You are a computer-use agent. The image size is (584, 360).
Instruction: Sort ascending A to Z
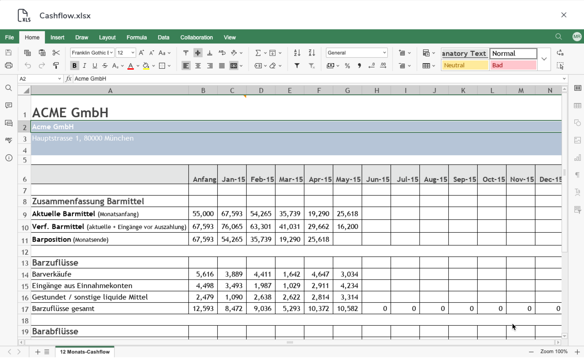pyautogui.click(x=297, y=53)
